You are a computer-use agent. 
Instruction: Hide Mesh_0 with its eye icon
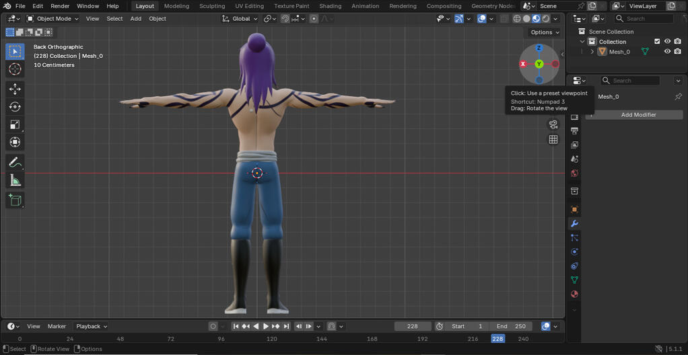click(667, 51)
